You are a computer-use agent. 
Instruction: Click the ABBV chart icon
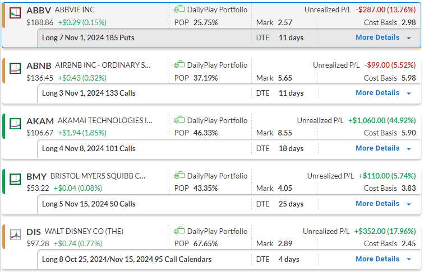pos(16,12)
